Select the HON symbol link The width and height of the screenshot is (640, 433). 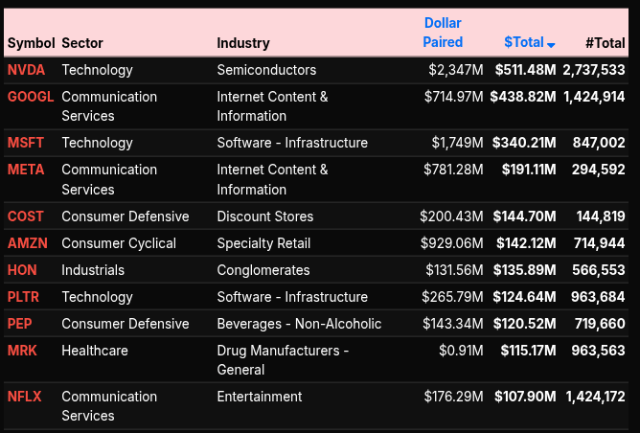[x=22, y=270]
